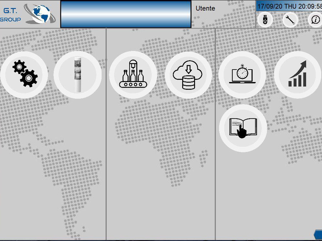Click the blue arrow button at bottom corner
The width and height of the screenshot is (322, 241).
[318, 234]
